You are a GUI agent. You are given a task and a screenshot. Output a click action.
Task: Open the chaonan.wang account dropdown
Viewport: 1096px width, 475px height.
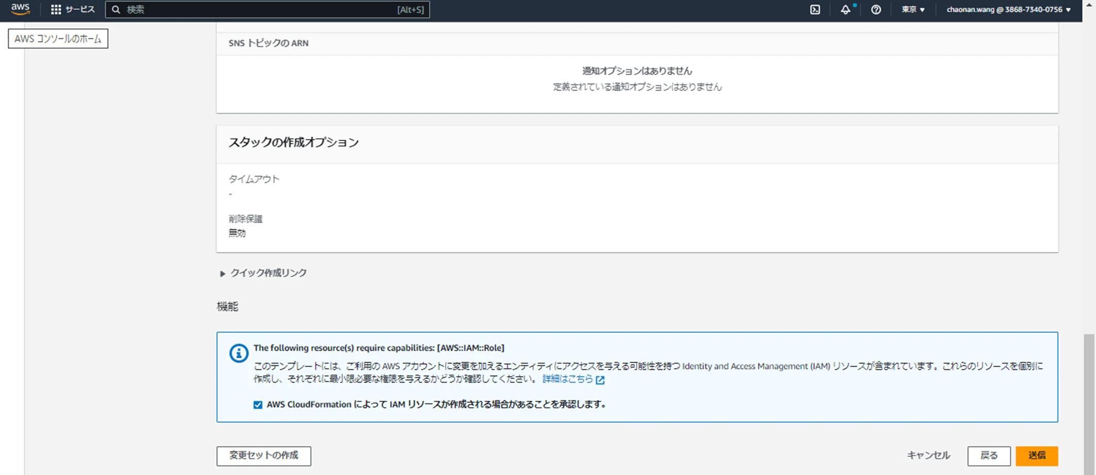point(1009,9)
